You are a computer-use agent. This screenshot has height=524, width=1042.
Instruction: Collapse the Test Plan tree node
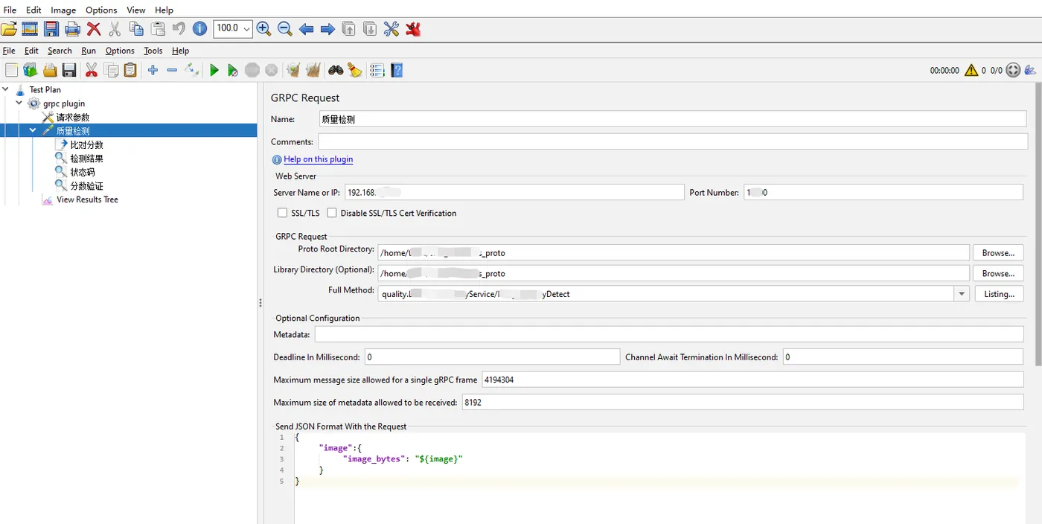tap(6, 89)
